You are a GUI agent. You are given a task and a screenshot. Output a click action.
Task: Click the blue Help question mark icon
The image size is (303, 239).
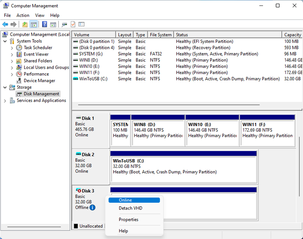45,24
